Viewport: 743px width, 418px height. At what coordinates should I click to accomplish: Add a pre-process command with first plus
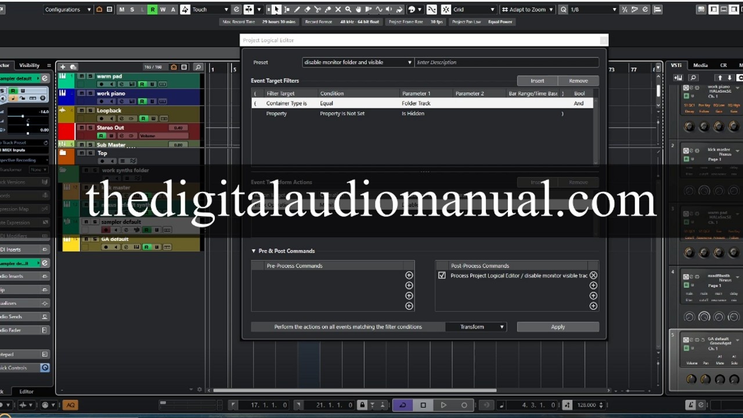pos(409,275)
